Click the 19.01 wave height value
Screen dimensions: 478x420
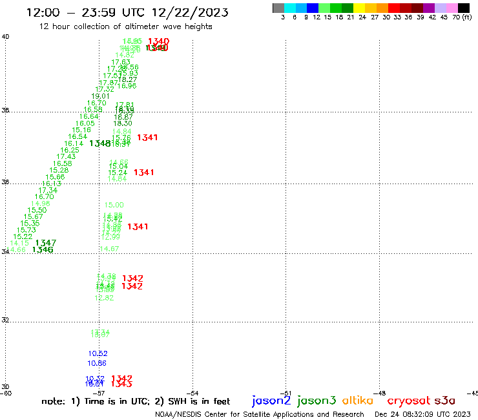(x=100, y=96)
